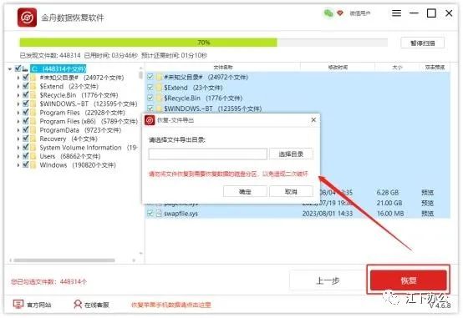The image size is (463, 318).
Task: Click the red iPhone data recovery link
Action: coord(171,305)
